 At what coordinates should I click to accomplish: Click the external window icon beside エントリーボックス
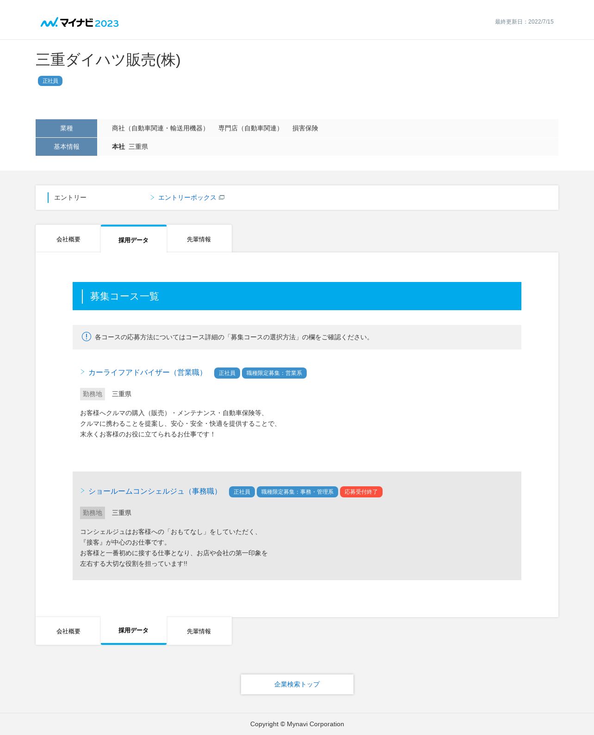222,197
